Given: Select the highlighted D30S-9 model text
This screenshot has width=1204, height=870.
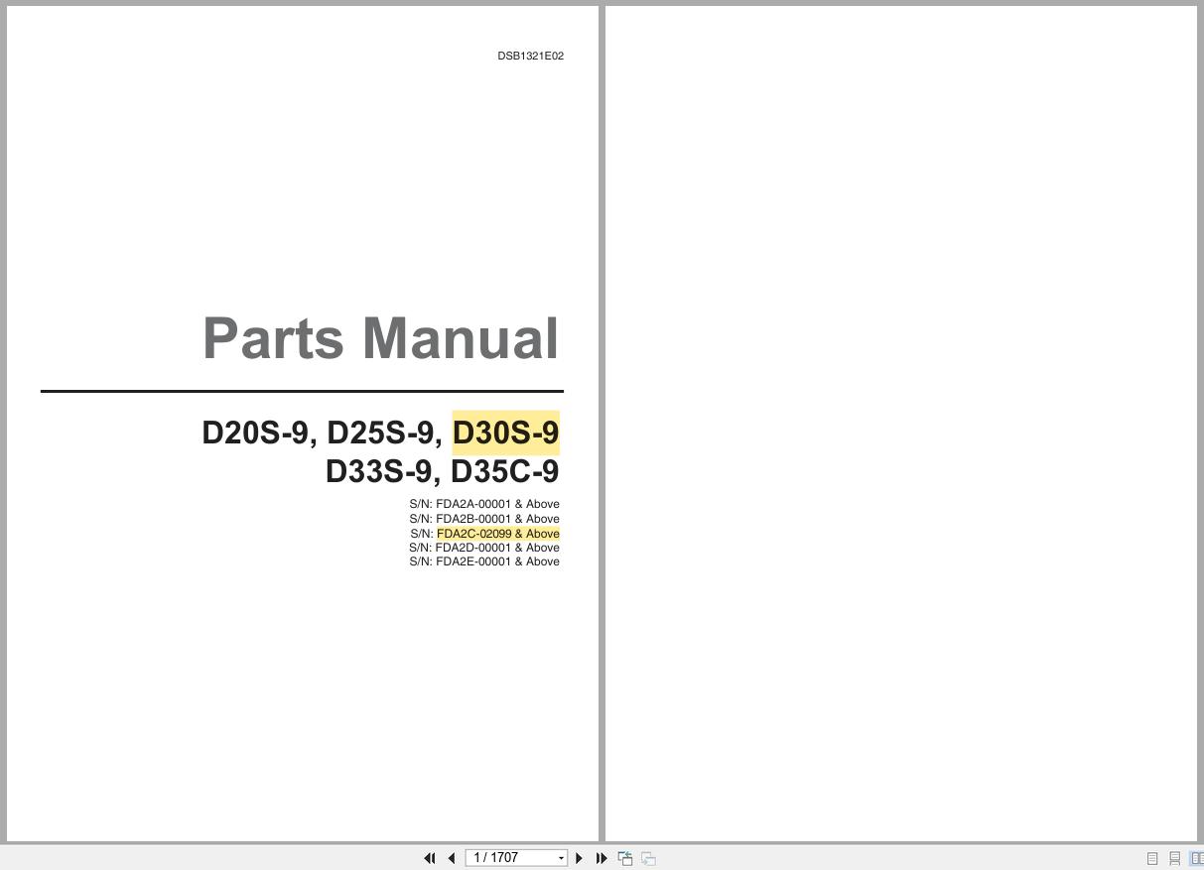Looking at the screenshot, I should (505, 433).
